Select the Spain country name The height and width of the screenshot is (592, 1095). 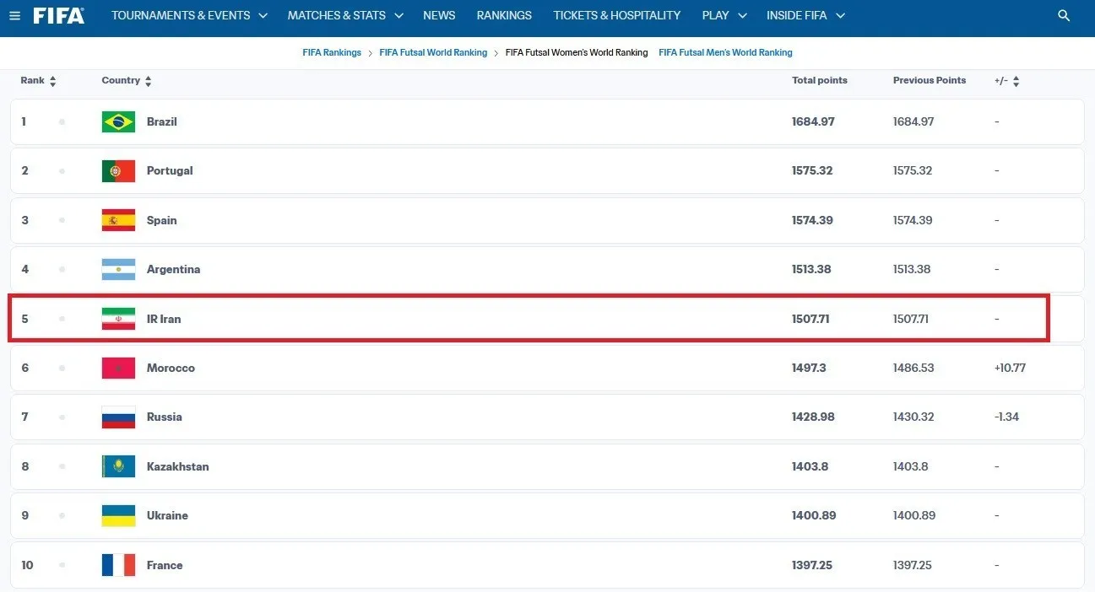[162, 220]
